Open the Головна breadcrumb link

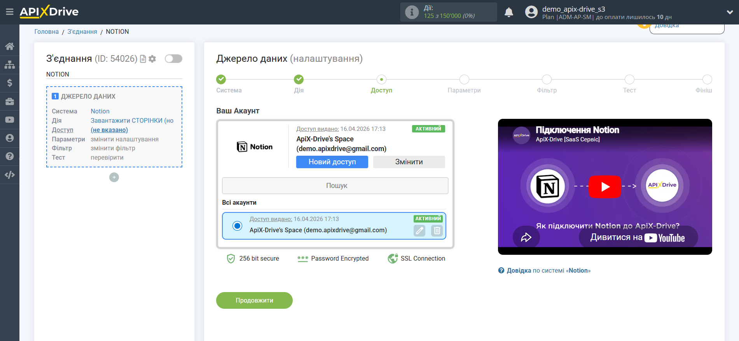pyautogui.click(x=47, y=31)
